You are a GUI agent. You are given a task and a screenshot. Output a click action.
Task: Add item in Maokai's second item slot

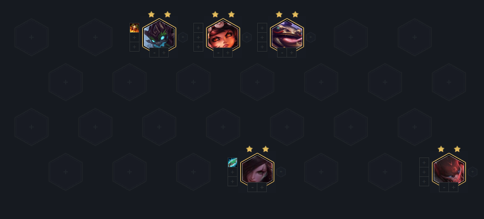click(134, 37)
